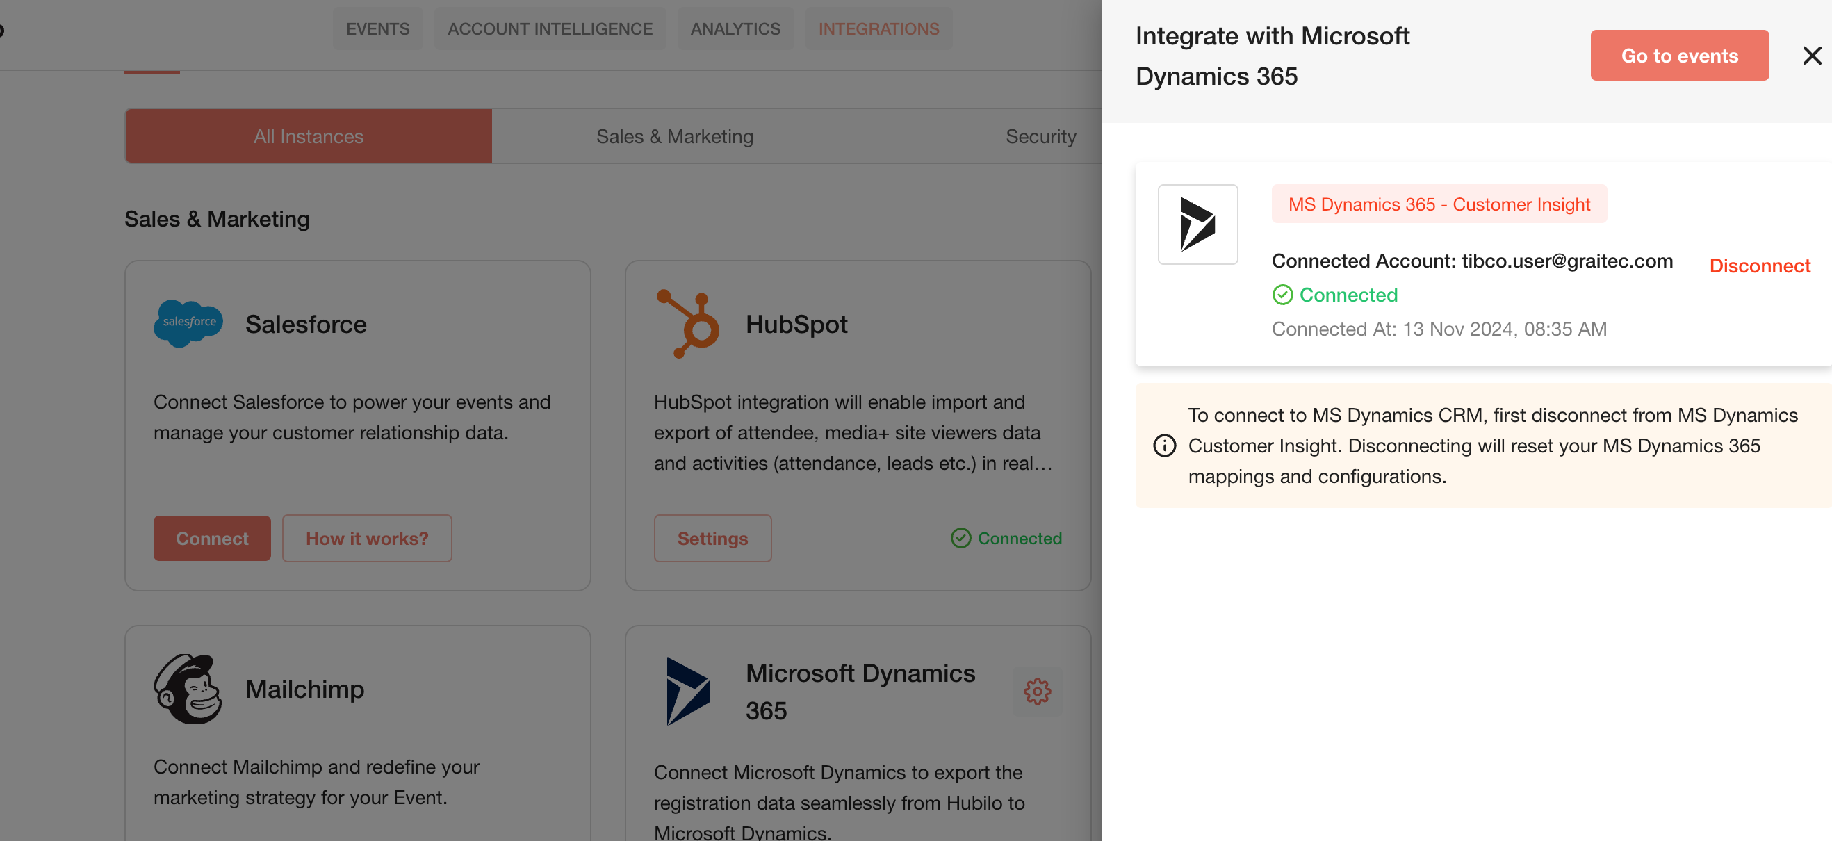Select the connected account email tibco.user@graitec.com

pos(1567,261)
